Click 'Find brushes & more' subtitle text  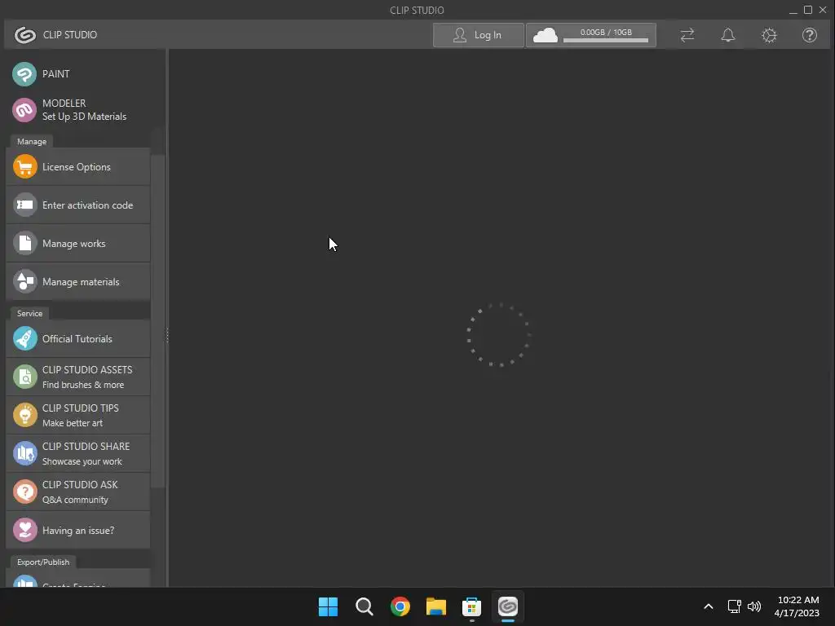[x=83, y=385]
